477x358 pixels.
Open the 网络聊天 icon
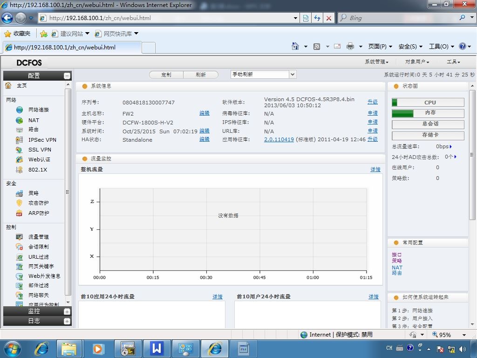pyautogui.click(x=20, y=295)
